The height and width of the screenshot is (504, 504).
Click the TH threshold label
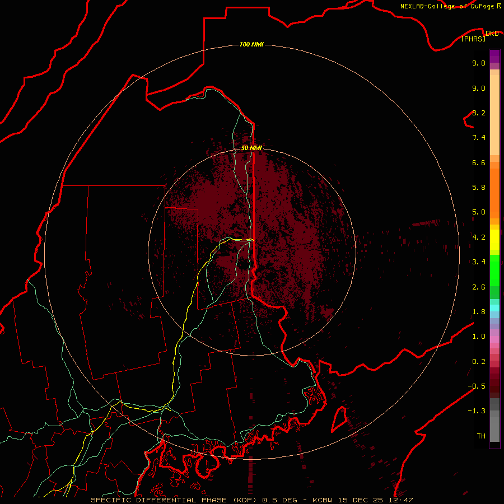click(481, 436)
